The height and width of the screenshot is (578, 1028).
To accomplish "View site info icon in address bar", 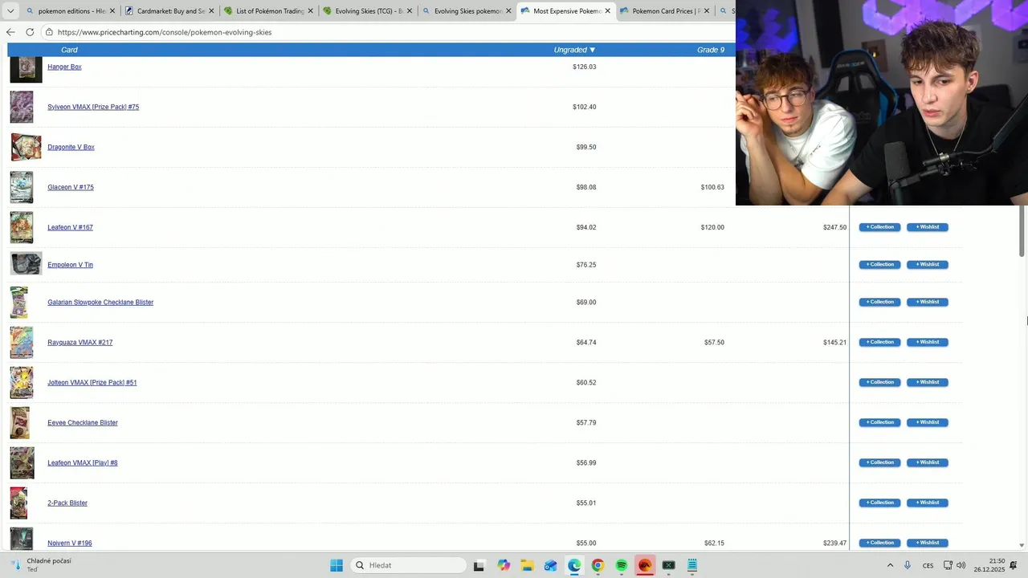I will [x=49, y=32].
